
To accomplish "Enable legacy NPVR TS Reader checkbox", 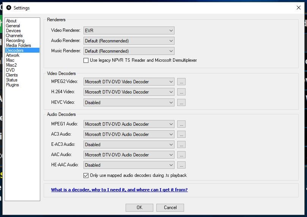I will pyautogui.click(x=86, y=60).
